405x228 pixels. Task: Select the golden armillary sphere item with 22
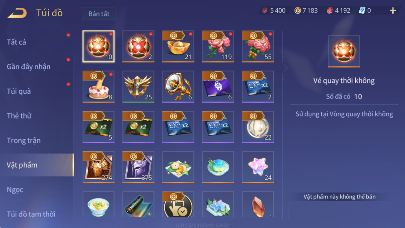258,127
